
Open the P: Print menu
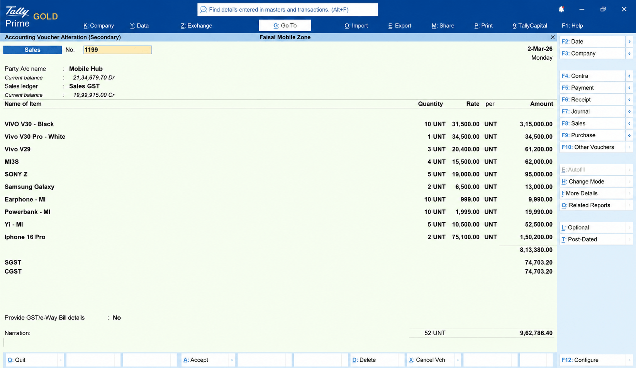[x=483, y=26]
